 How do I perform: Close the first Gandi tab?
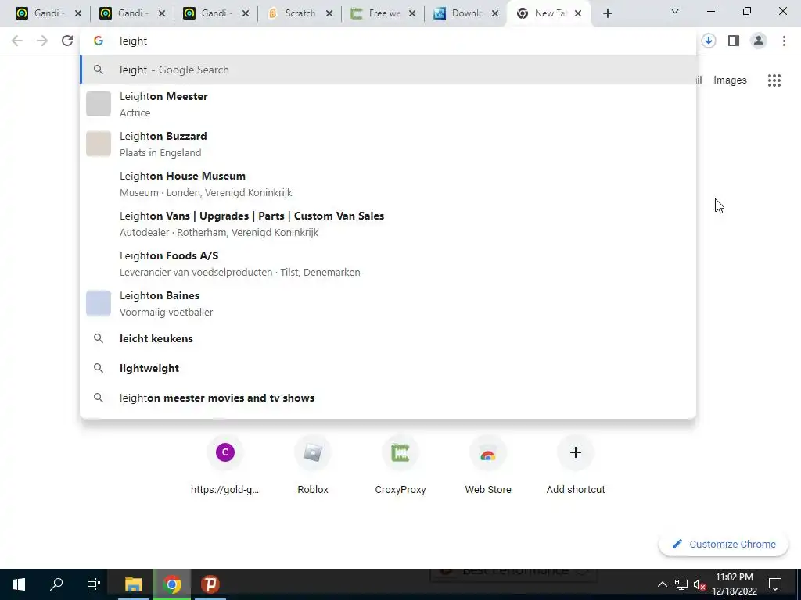(78, 13)
